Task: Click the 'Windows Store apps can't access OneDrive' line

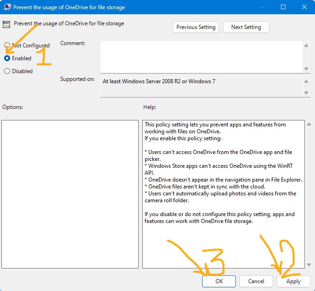Action: tap(219, 169)
